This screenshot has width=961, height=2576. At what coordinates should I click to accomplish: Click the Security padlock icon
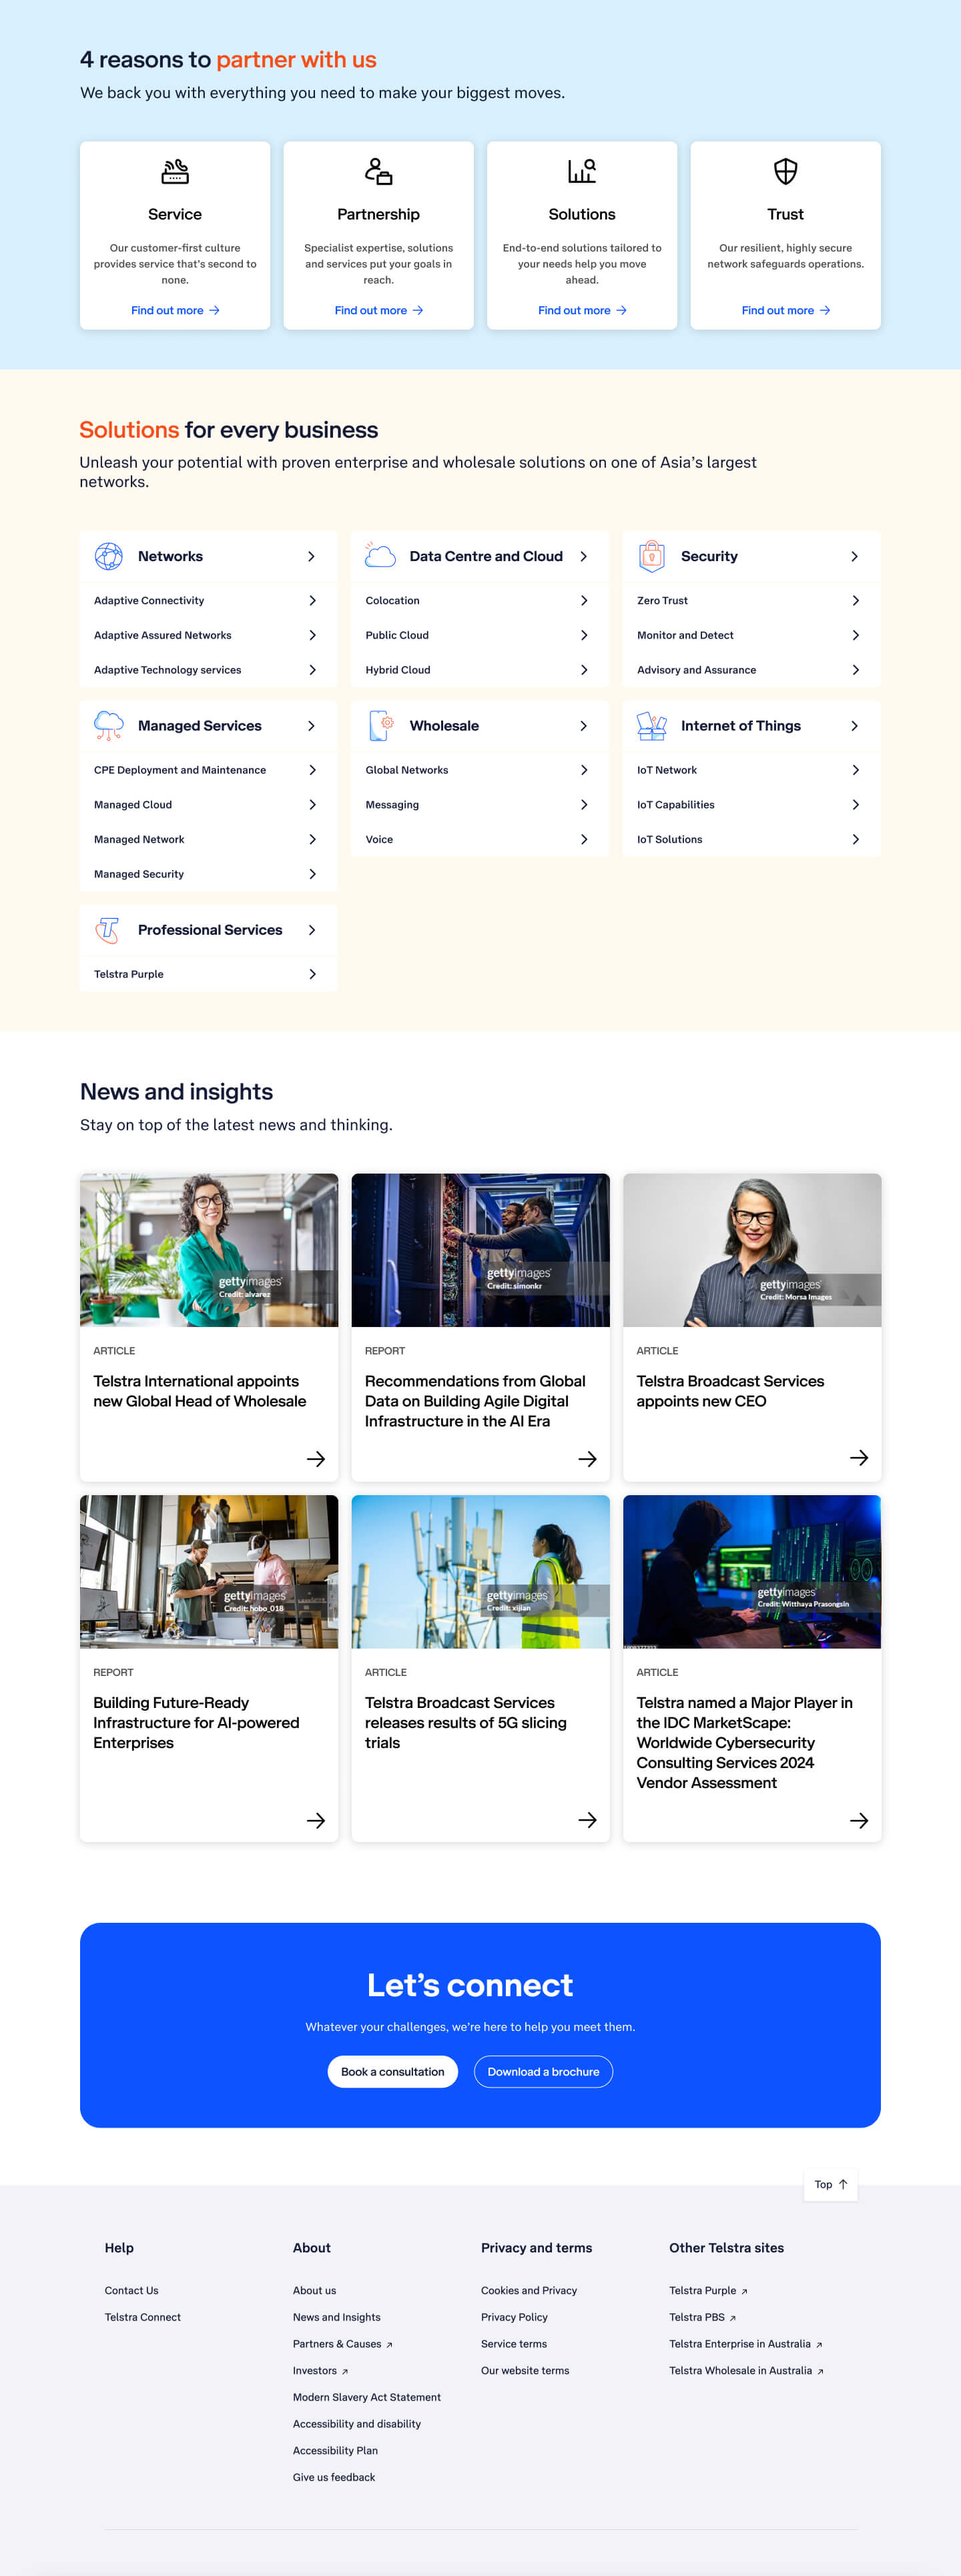click(652, 556)
